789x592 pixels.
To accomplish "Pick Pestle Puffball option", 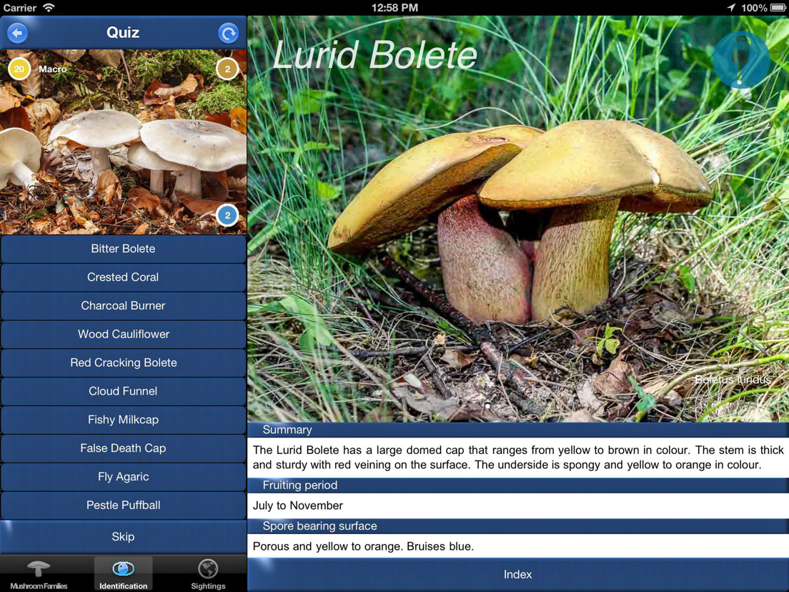I will 123,505.
